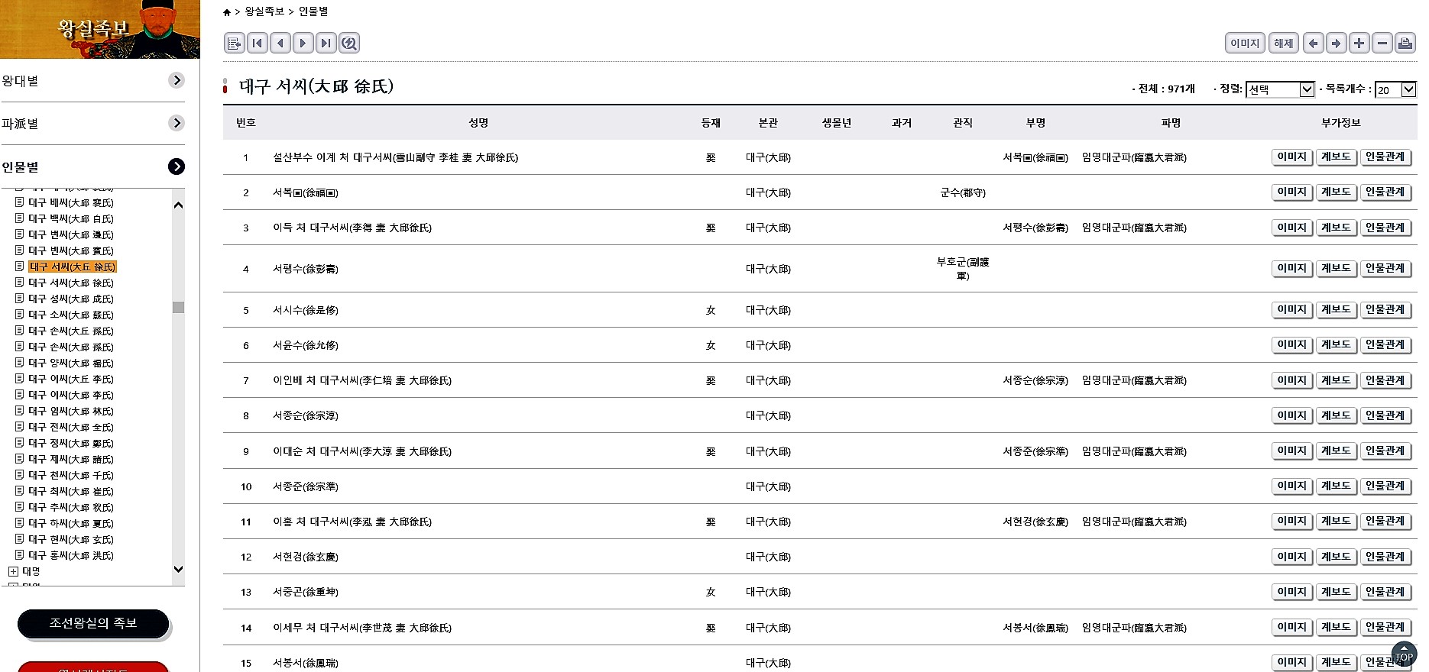Expand the 왕대별 menu section
1429x672 pixels.
177,80
